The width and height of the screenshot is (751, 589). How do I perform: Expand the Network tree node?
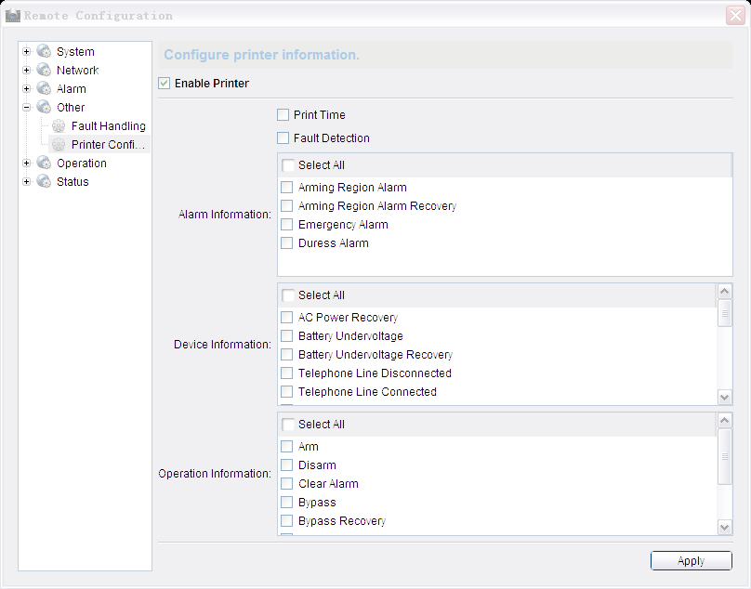tap(27, 71)
